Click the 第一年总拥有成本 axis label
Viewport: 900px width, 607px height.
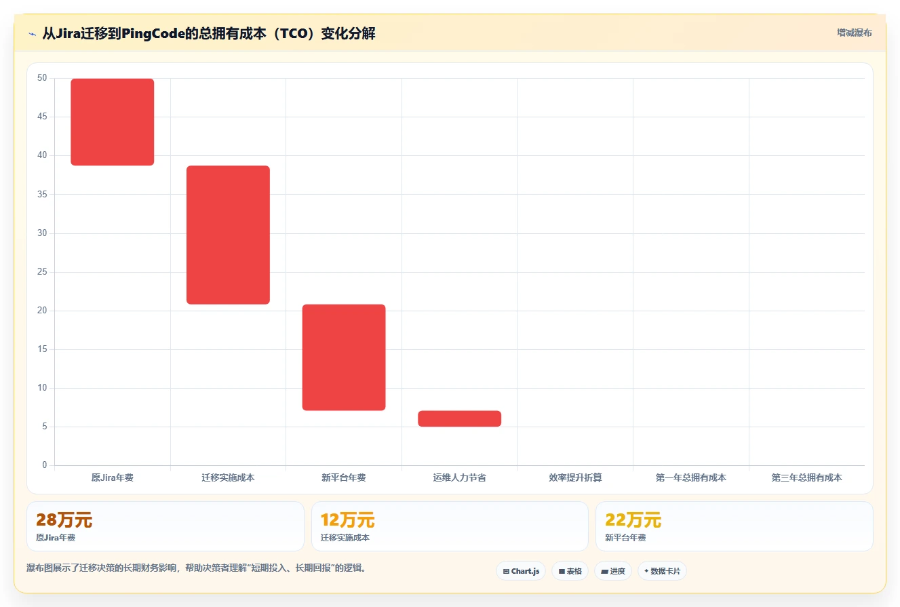click(x=691, y=477)
